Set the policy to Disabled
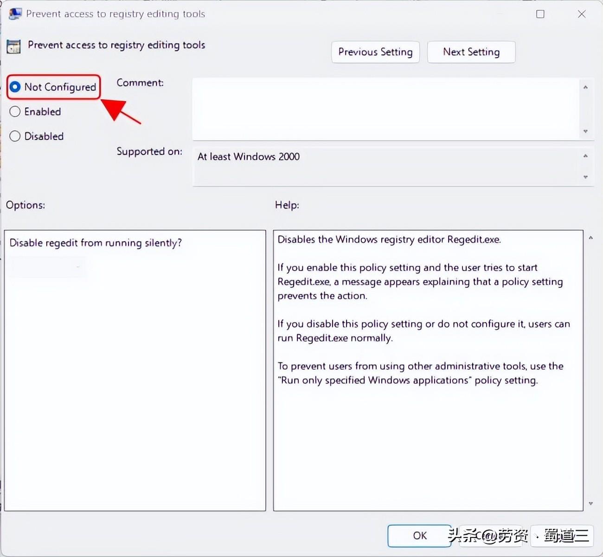603x557 pixels. [x=15, y=136]
